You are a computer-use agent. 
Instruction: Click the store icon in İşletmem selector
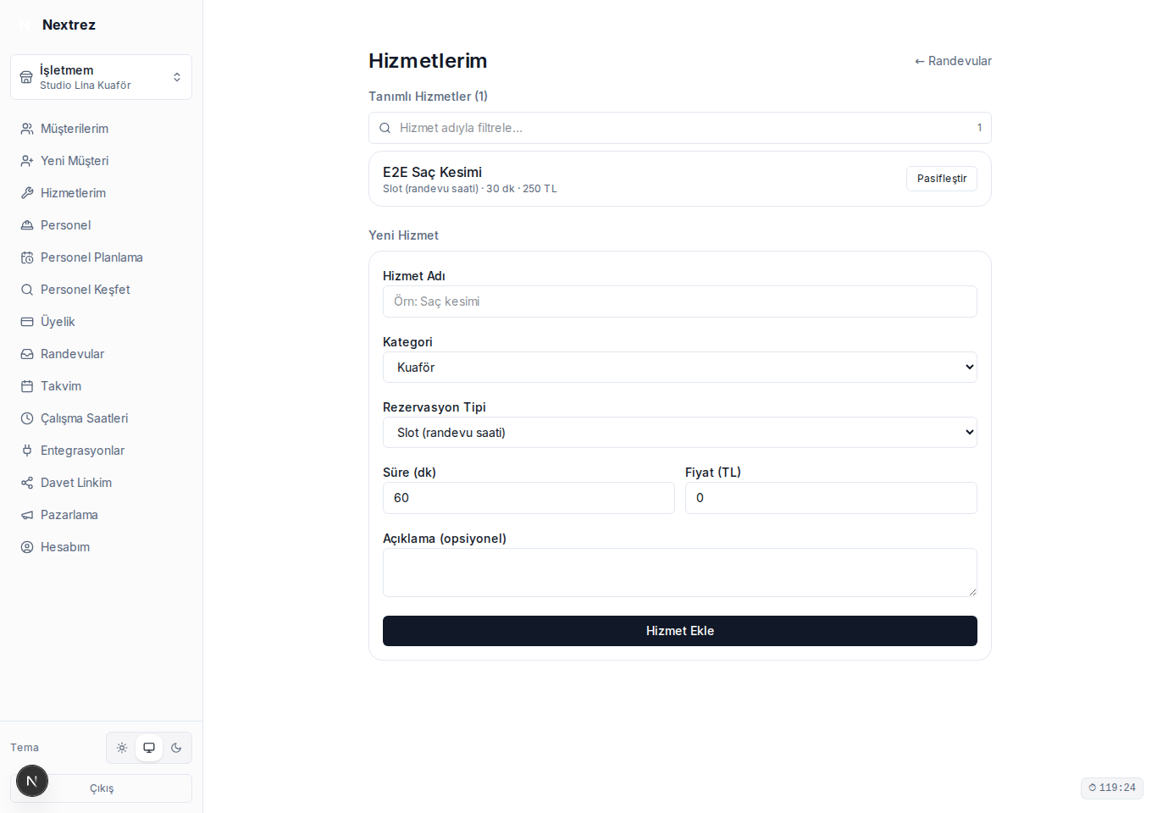(x=26, y=77)
